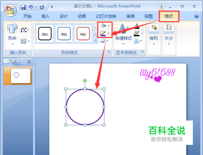Viewport: 203px width, 155px height.
Task: Maximize the PowerPoint window
Action: tap(182, 6)
